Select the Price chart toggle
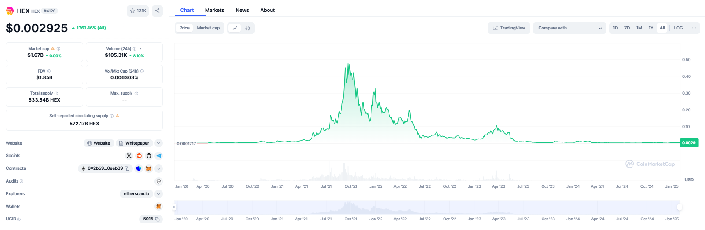Screen dimensions: 705x230 184,28
